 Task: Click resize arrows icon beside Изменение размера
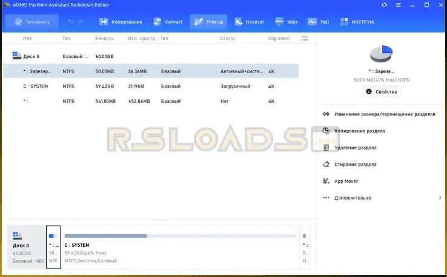pos(326,114)
